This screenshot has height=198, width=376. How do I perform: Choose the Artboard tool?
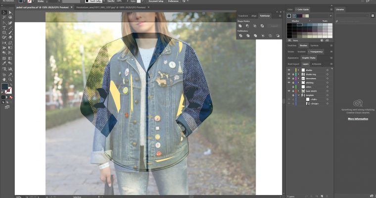pyautogui.click(x=4, y=74)
